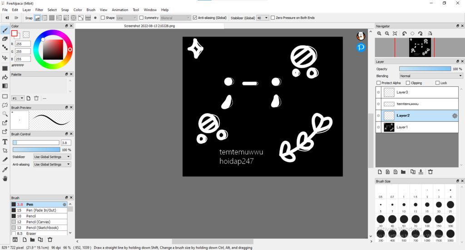The width and height of the screenshot is (465, 250).
Task: Select the Eraser brush in list
Action: [39, 234]
